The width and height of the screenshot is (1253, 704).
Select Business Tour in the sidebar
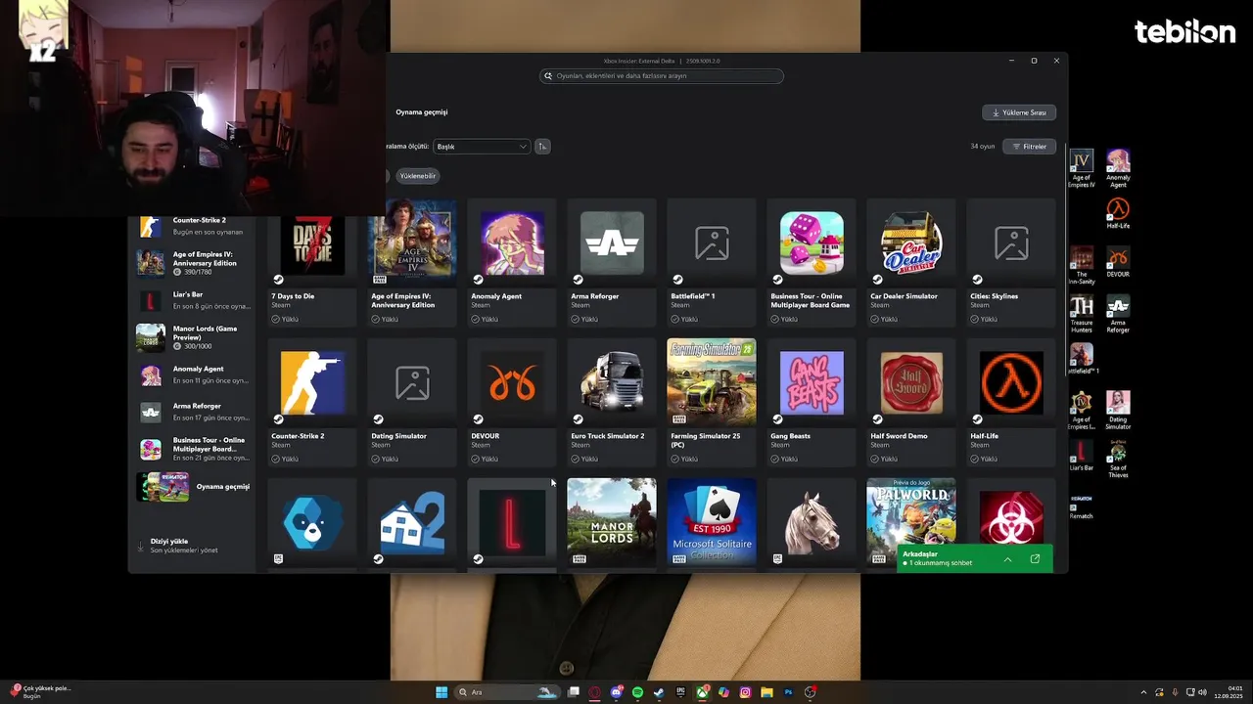pyautogui.click(x=194, y=449)
